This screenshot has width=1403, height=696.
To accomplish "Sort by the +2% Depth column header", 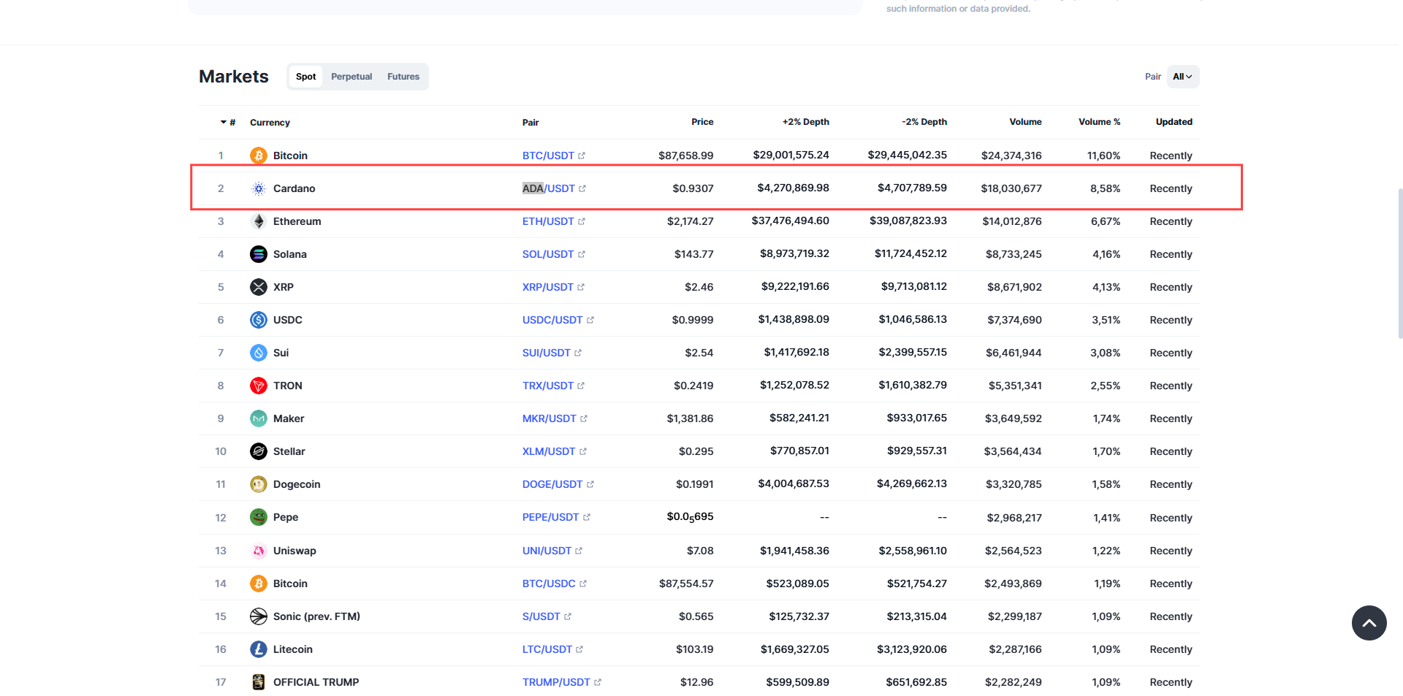I will 806,122.
